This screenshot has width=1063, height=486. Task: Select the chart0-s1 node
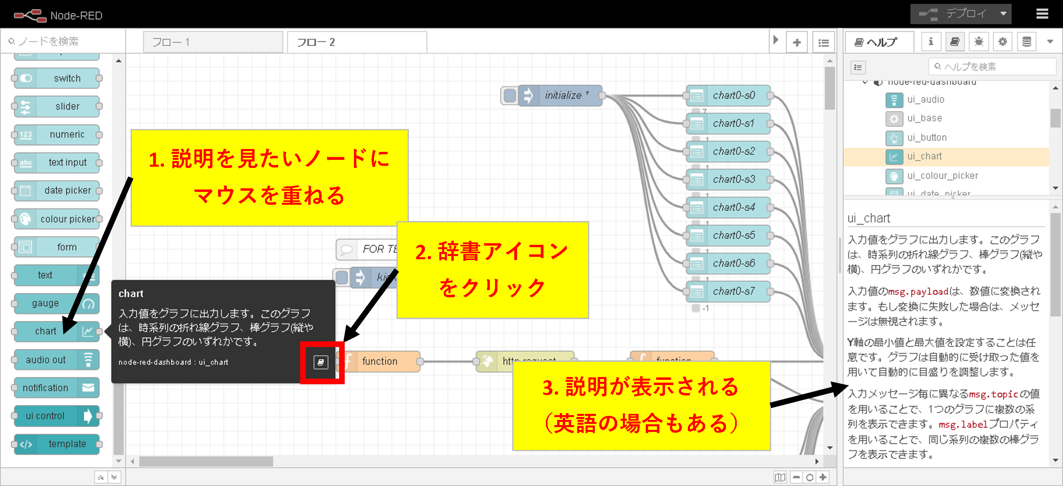pos(728,124)
